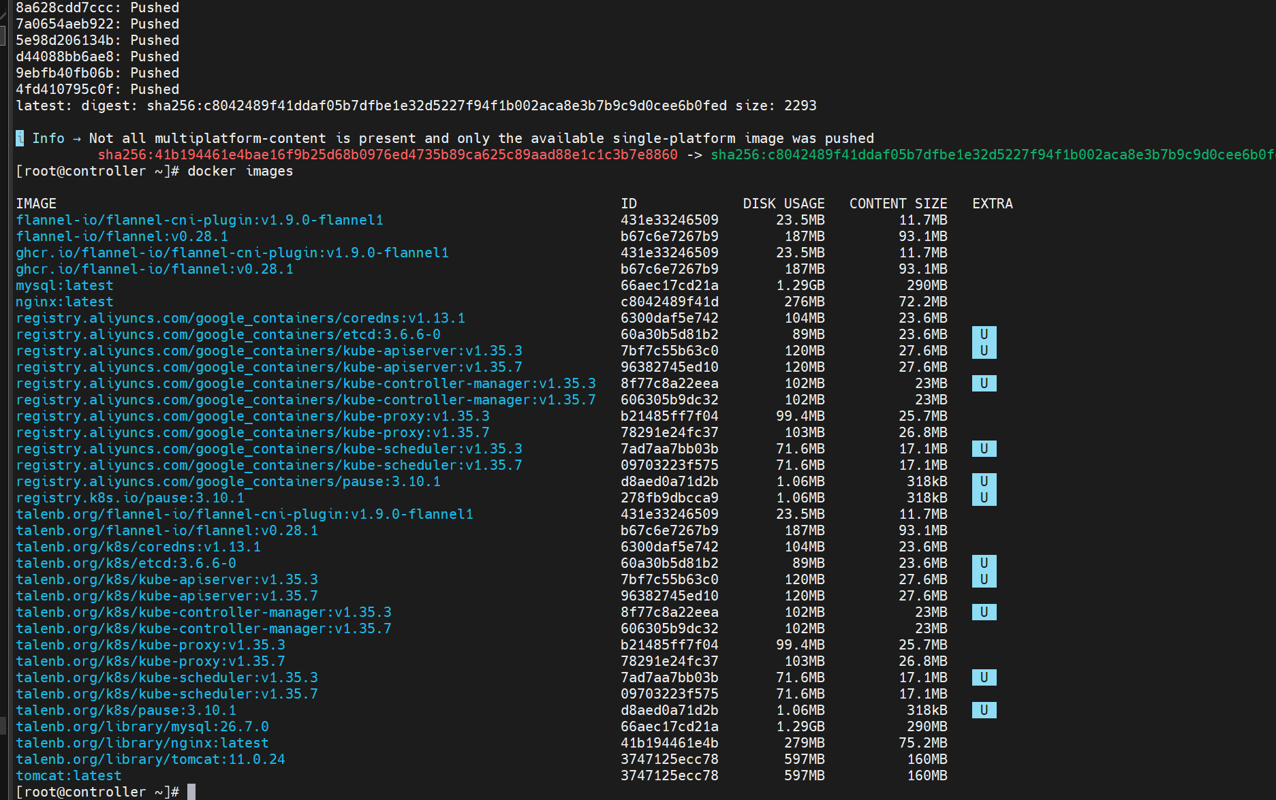Viewport: 1276px width, 800px height.
Task: Click image ID 41b194461e4b
Action: tap(669, 743)
